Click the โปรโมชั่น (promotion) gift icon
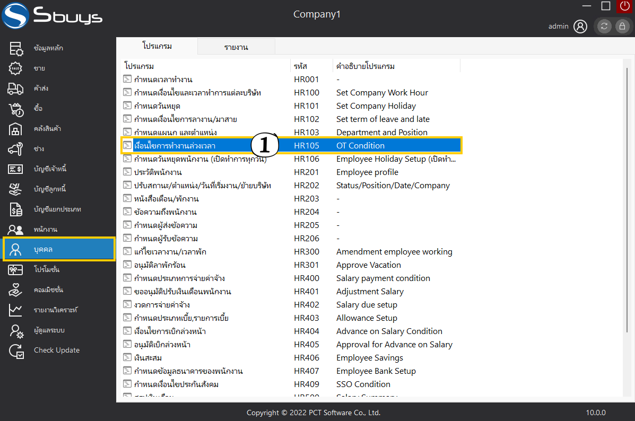Viewport: 635px width, 421px height. [16, 270]
